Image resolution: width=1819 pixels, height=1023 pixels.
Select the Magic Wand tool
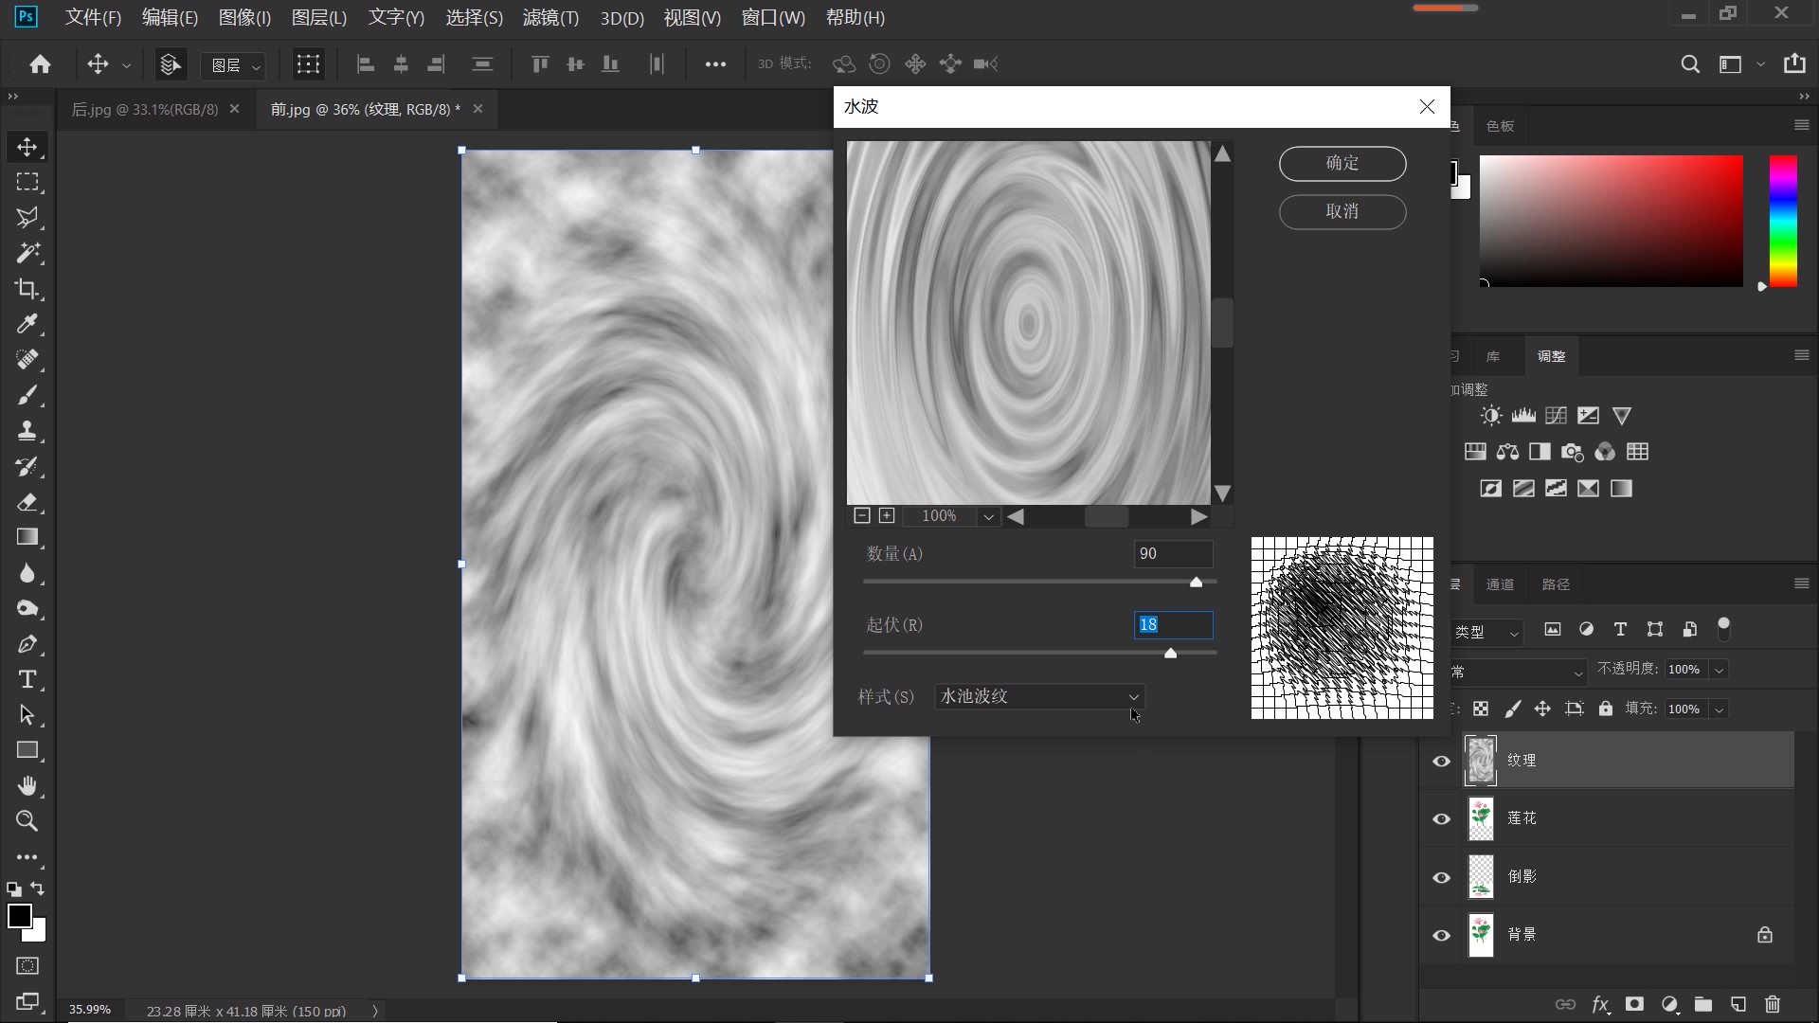click(27, 253)
